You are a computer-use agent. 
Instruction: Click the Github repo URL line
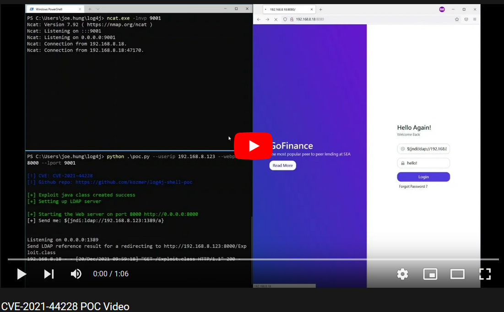tap(109, 182)
